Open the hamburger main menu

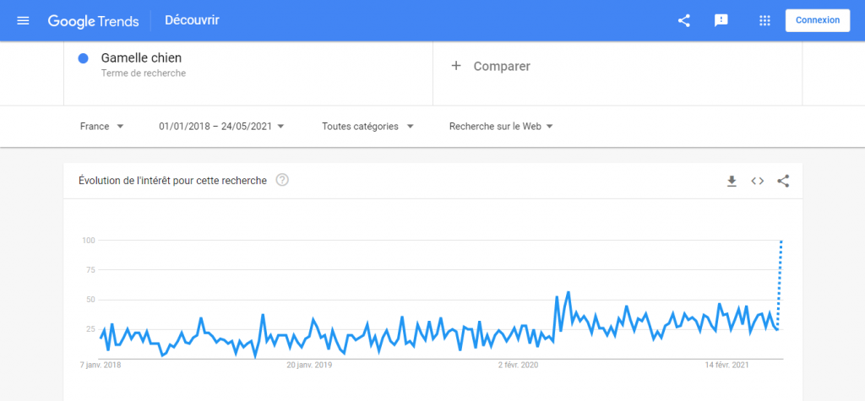(23, 20)
